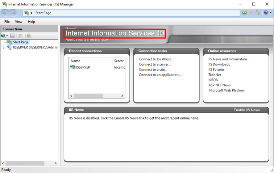Screen dimensions: 274x173
Task: Click the Enable IIS News link
Action: [x=246, y=110]
